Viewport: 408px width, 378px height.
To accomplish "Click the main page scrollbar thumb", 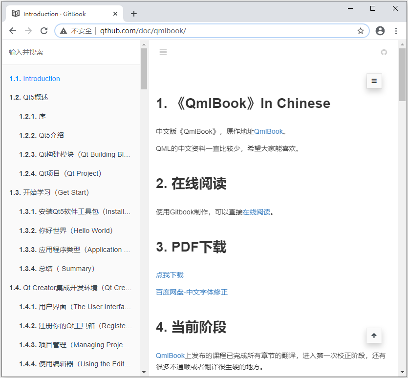I will [402, 75].
